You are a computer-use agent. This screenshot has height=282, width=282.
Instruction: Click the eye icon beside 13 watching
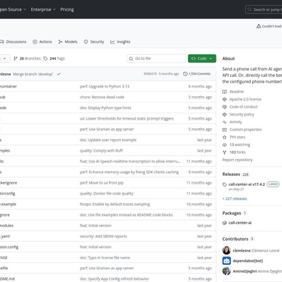(224, 145)
